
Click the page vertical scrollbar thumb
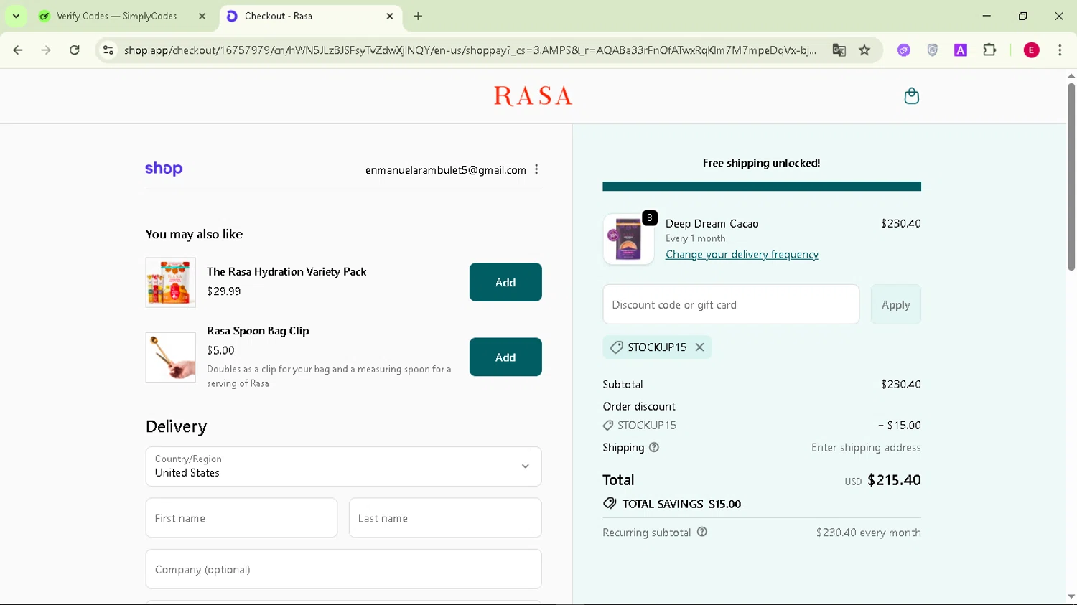1071,177
